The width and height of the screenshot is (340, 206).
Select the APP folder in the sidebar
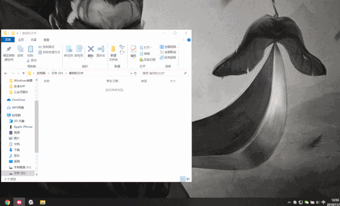click(x=18, y=86)
